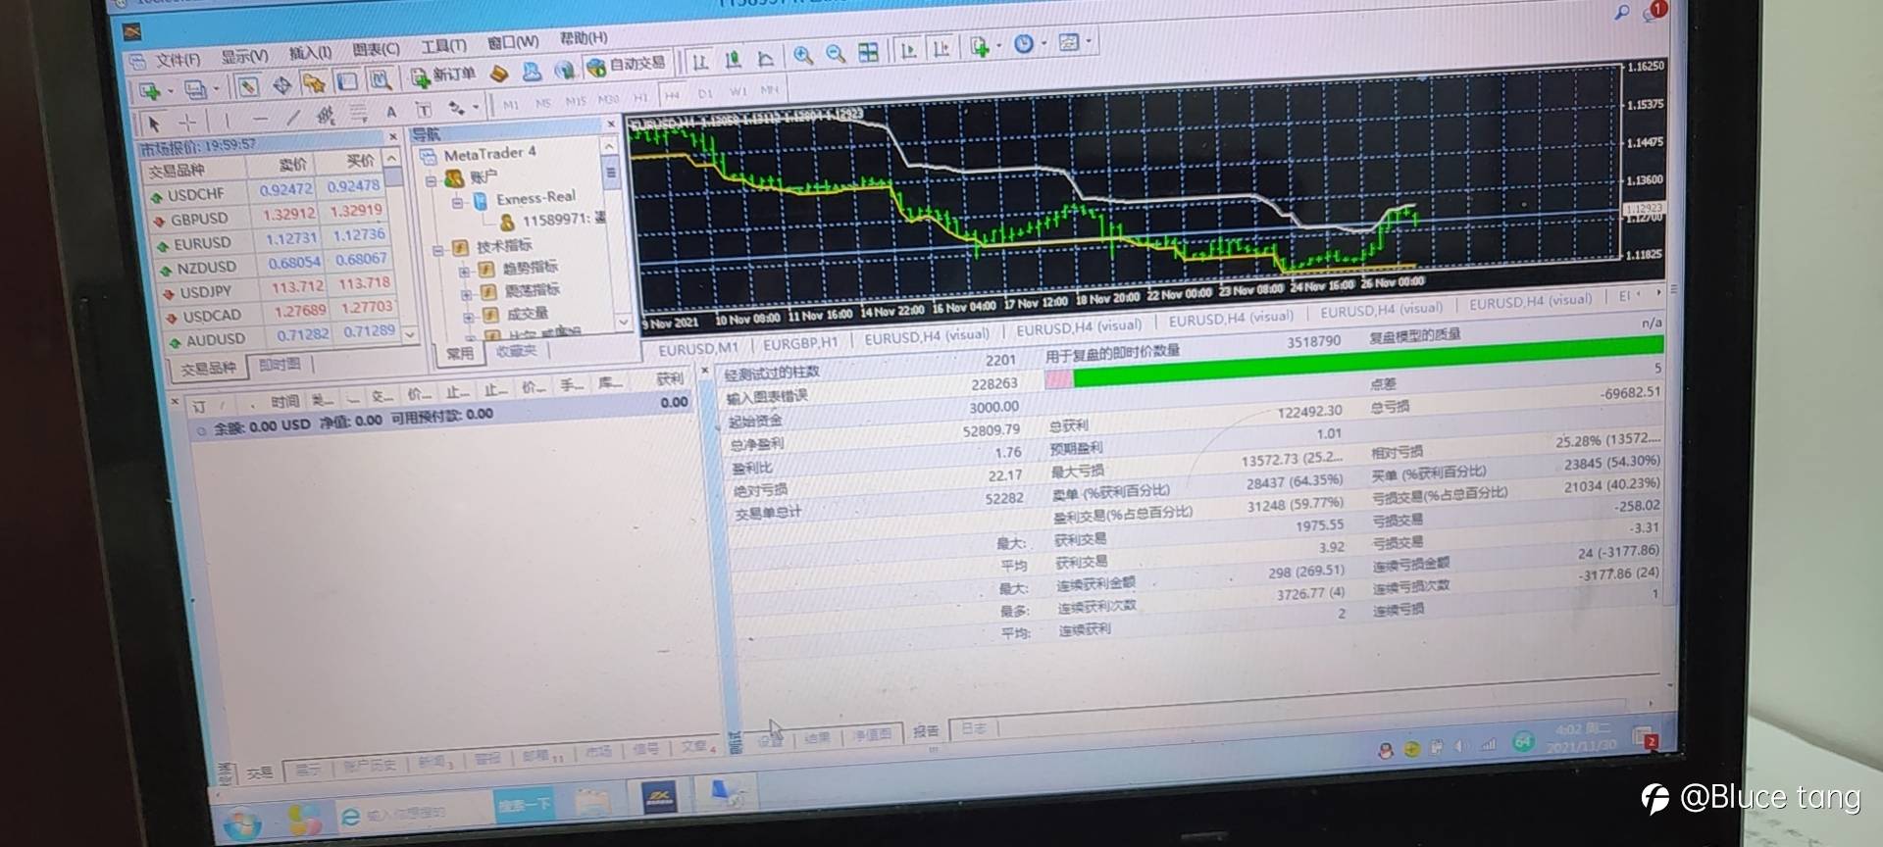Switch to tester 净值图 tab
This screenshot has height=847, width=1883.
[x=873, y=734]
